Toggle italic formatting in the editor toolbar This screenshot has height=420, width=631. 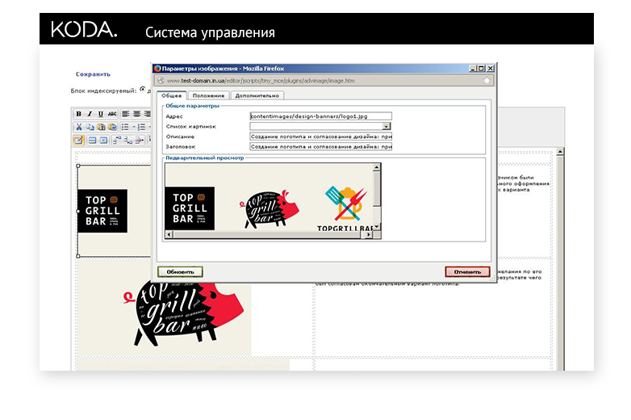(x=90, y=114)
